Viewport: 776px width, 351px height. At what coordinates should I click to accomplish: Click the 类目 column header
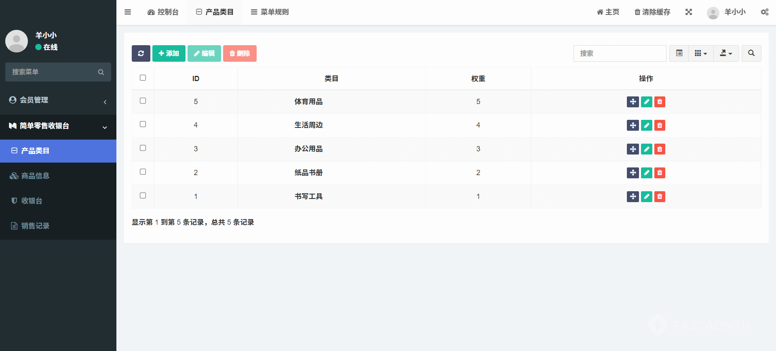coord(331,79)
